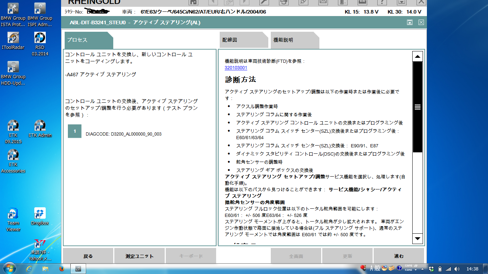Image resolution: width=488 pixels, height=274 pixels.
Task: Click the Rheingold wrench toolbar icon
Action: pyautogui.click(x=264, y=2)
